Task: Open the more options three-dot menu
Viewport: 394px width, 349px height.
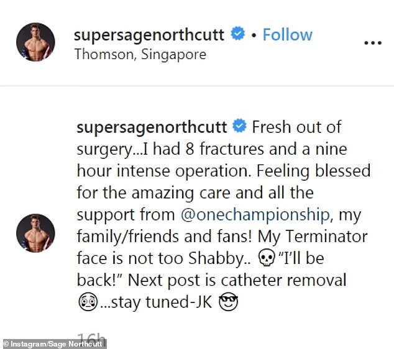Action: click(372, 43)
